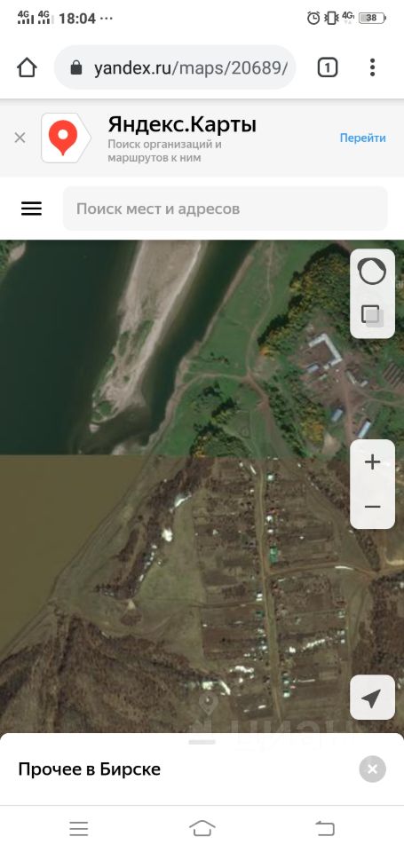Open the browser tab switcher

point(328,68)
